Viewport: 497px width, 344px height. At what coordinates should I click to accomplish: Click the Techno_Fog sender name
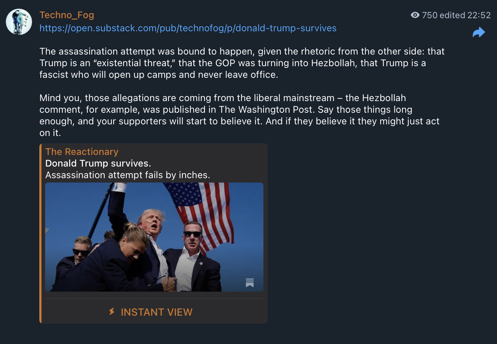(67, 15)
